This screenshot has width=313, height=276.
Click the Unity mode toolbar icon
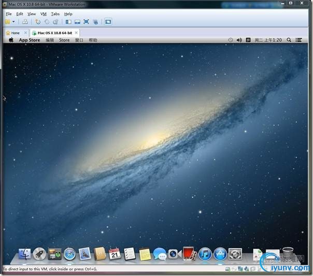pos(96,22)
